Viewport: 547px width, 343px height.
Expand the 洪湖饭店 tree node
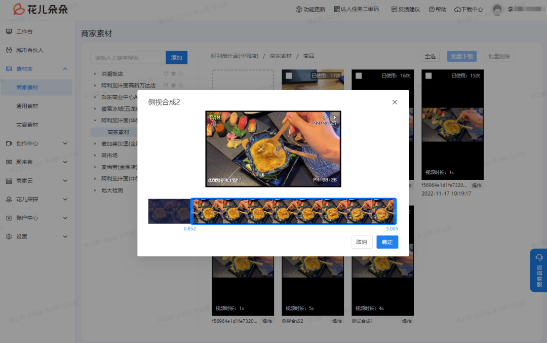(95, 73)
